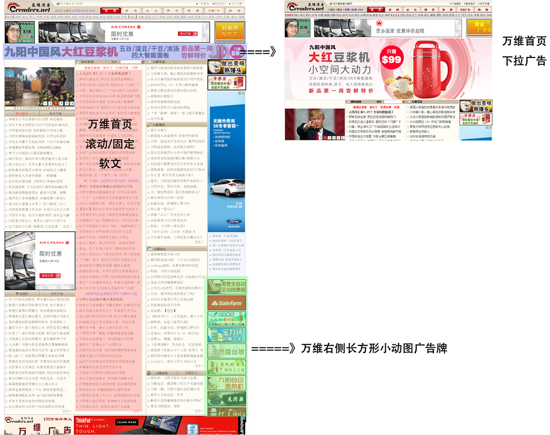Open the 首页 tab on the right page
Viewport: 550px width, 435px height.
pyautogui.click(x=376, y=10)
